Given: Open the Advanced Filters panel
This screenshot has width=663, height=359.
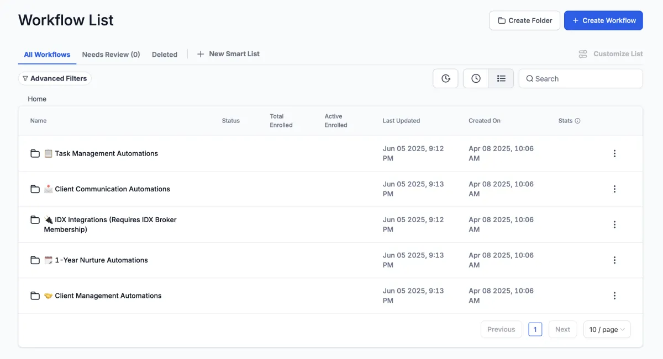Looking at the screenshot, I should [x=55, y=79].
